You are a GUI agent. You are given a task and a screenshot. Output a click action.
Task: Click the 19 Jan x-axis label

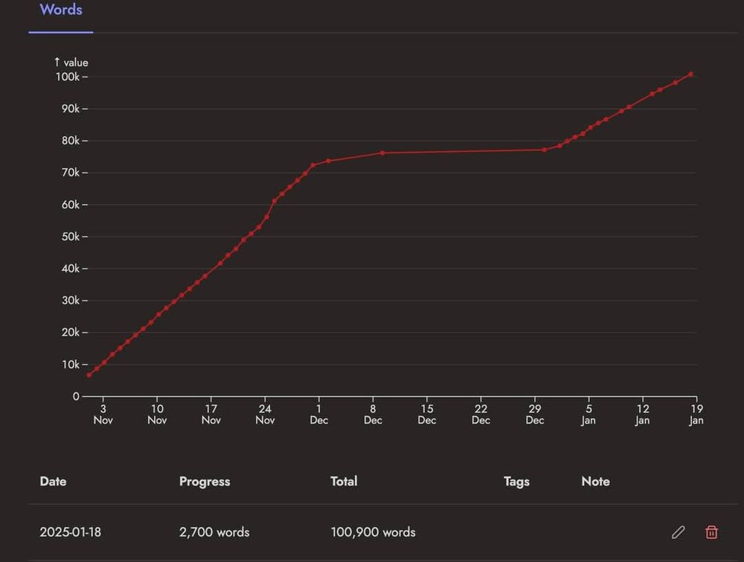click(696, 415)
